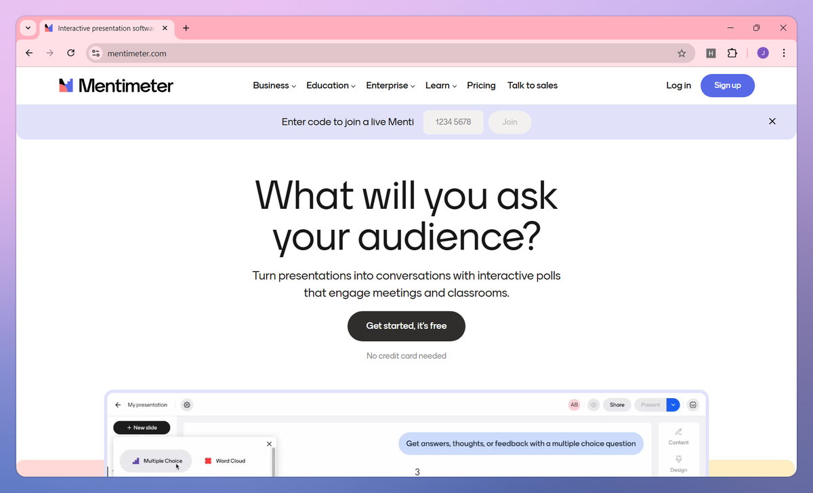Bookmark the page with the star icon
The height and width of the screenshot is (493, 813).
682,53
